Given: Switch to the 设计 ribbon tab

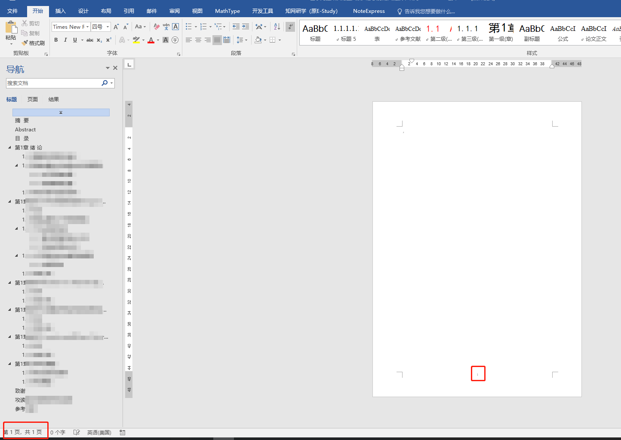Looking at the screenshot, I should coord(83,11).
